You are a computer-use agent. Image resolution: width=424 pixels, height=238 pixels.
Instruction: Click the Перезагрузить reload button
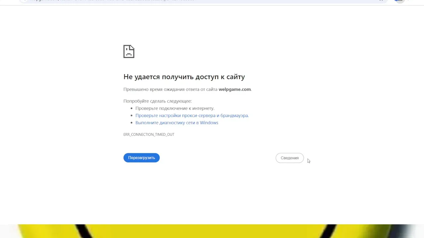pyautogui.click(x=141, y=158)
